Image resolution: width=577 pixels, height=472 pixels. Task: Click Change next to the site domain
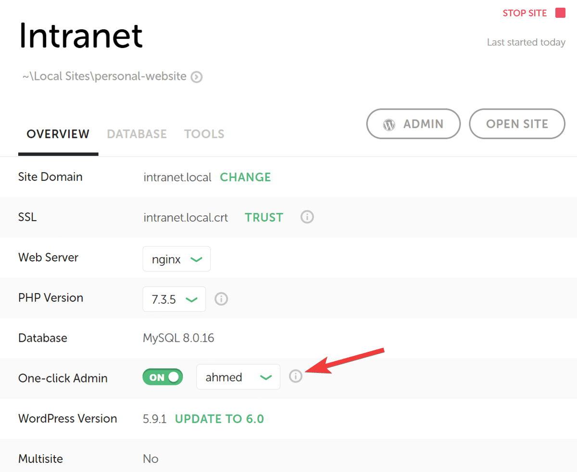click(245, 177)
